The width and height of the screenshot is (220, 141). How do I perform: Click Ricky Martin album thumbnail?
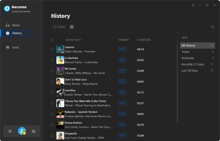pos(60,82)
